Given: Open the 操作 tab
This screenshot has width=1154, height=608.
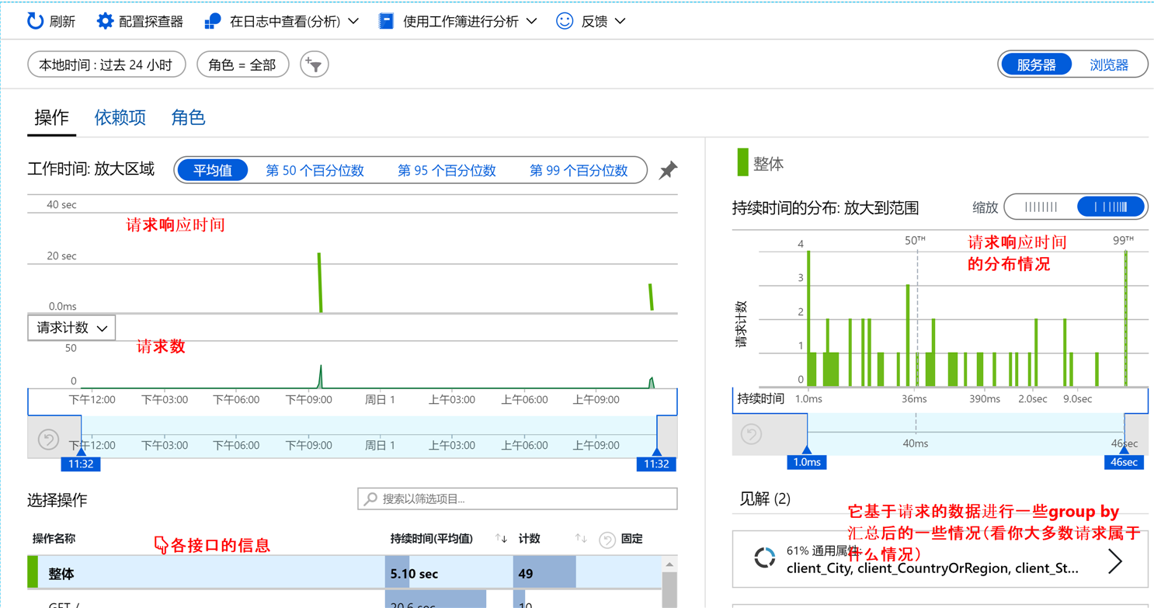Looking at the screenshot, I should click(52, 117).
